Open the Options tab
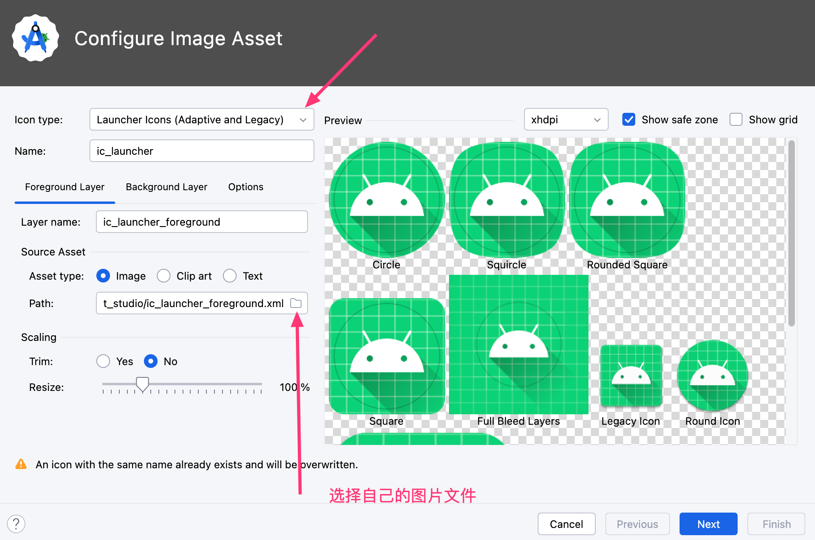 tap(245, 187)
